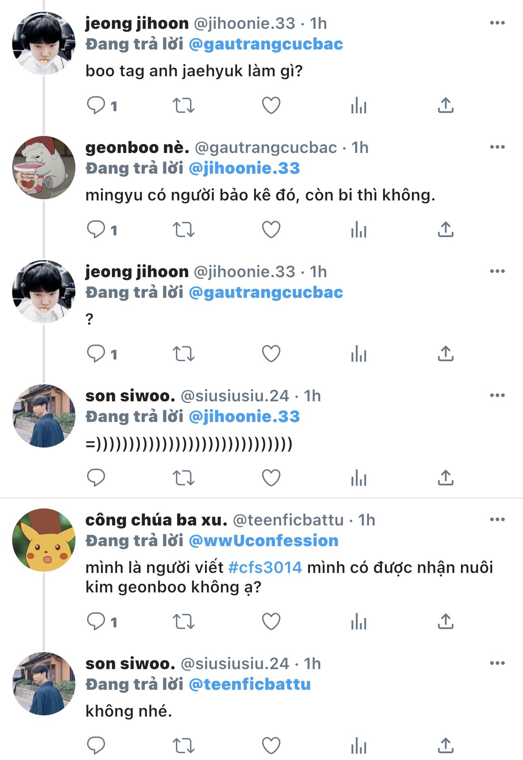523x760 pixels.
Task: Share jihoonie's "?" reply tweet
Action: point(445,354)
